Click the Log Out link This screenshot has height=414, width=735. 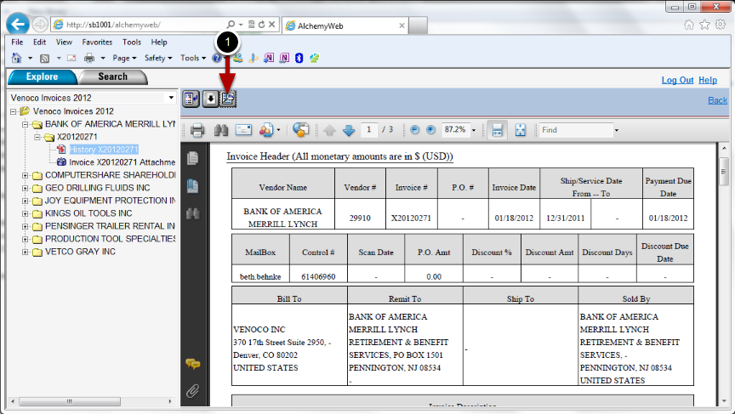click(677, 80)
